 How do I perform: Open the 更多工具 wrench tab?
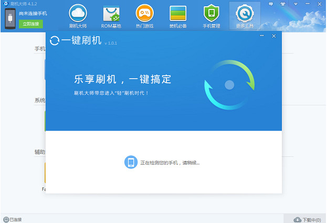(245, 16)
